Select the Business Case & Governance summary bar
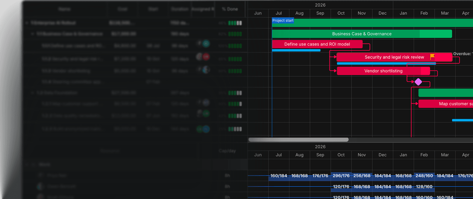Viewport: 473px width, 199px height. 362,34
